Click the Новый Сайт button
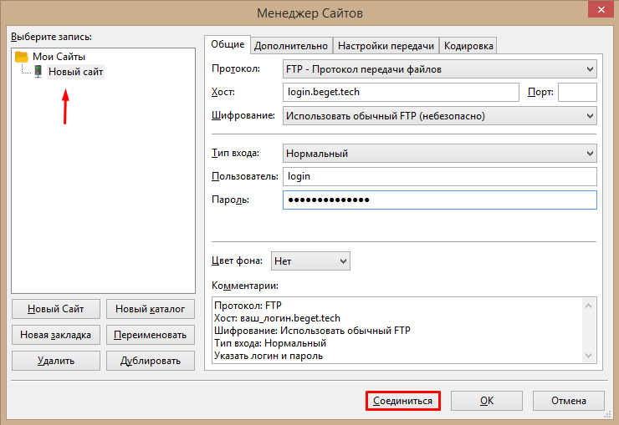 pyautogui.click(x=56, y=309)
